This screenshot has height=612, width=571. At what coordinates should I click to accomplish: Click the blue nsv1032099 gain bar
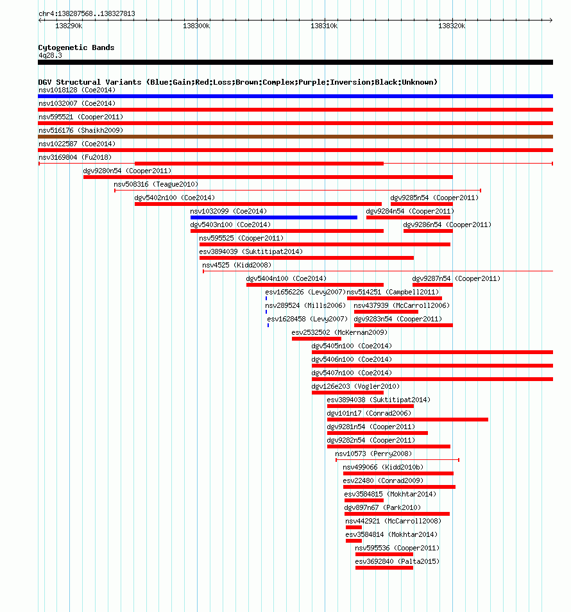tap(273, 217)
